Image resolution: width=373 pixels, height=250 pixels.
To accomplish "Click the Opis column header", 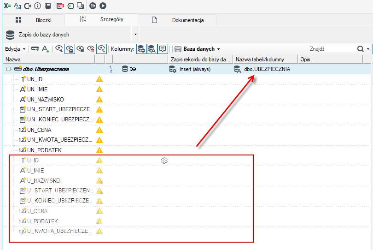I will coord(330,60).
